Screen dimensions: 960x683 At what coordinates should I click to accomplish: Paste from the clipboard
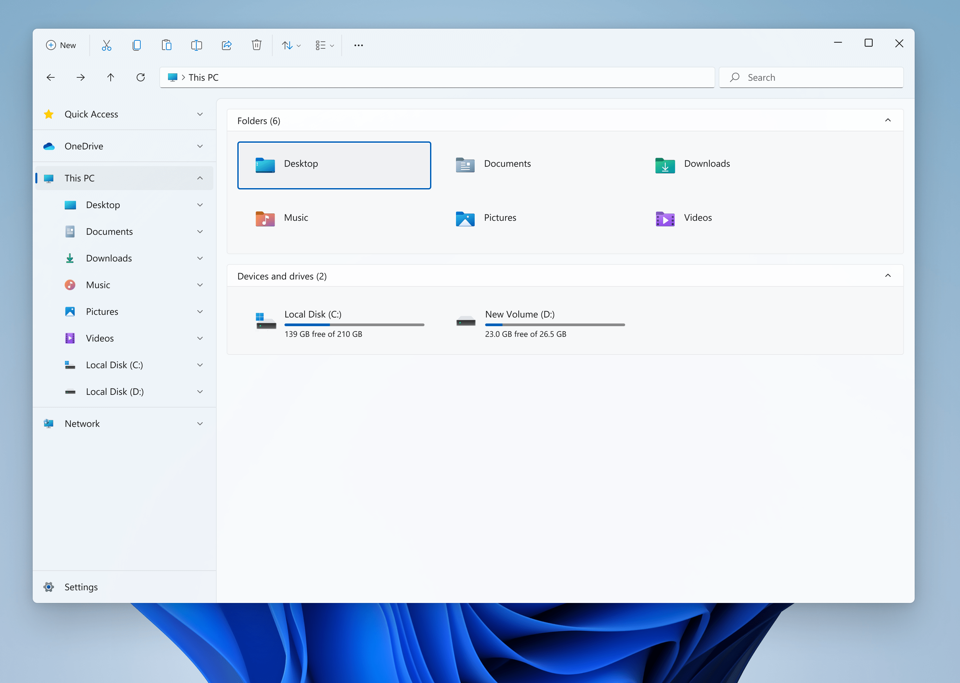(166, 45)
